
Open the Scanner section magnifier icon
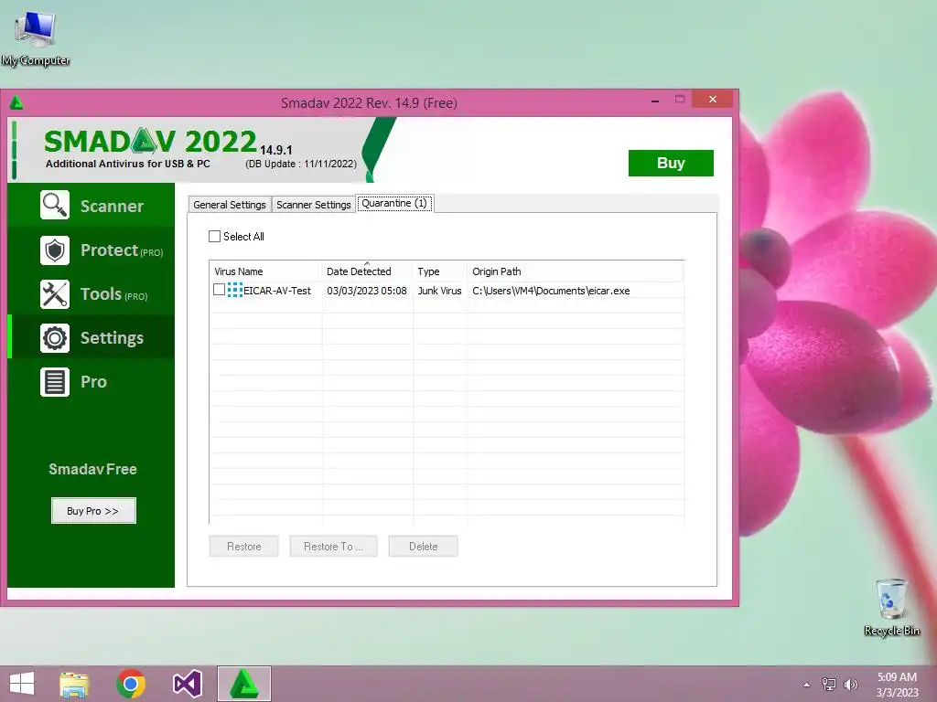[x=54, y=206]
